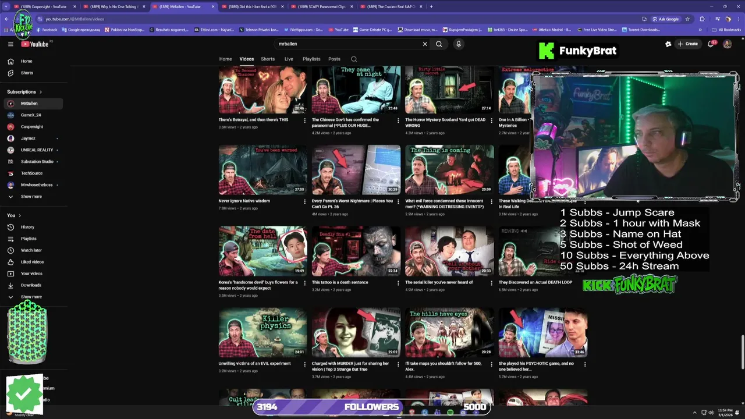This screenshot has width=745, height=419.
Task: Start voice search with the microphone
Action: [x=459, y=44]
